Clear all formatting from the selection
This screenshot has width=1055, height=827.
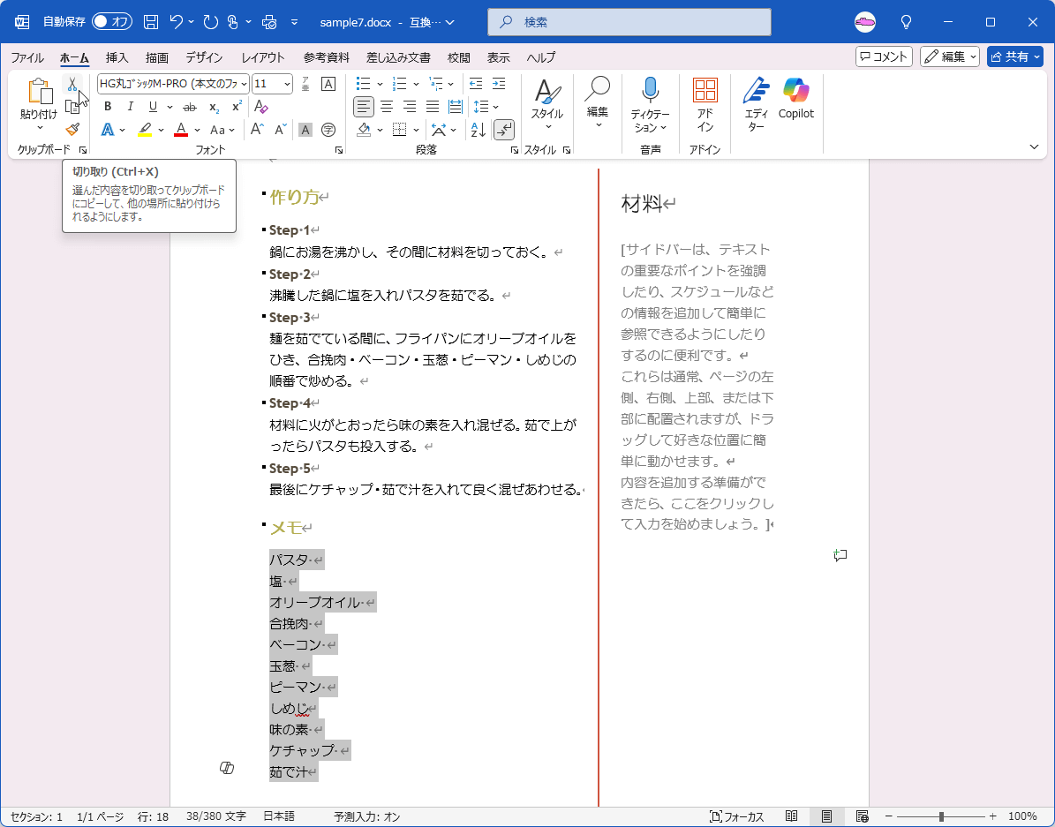click(x=260, y=107)
